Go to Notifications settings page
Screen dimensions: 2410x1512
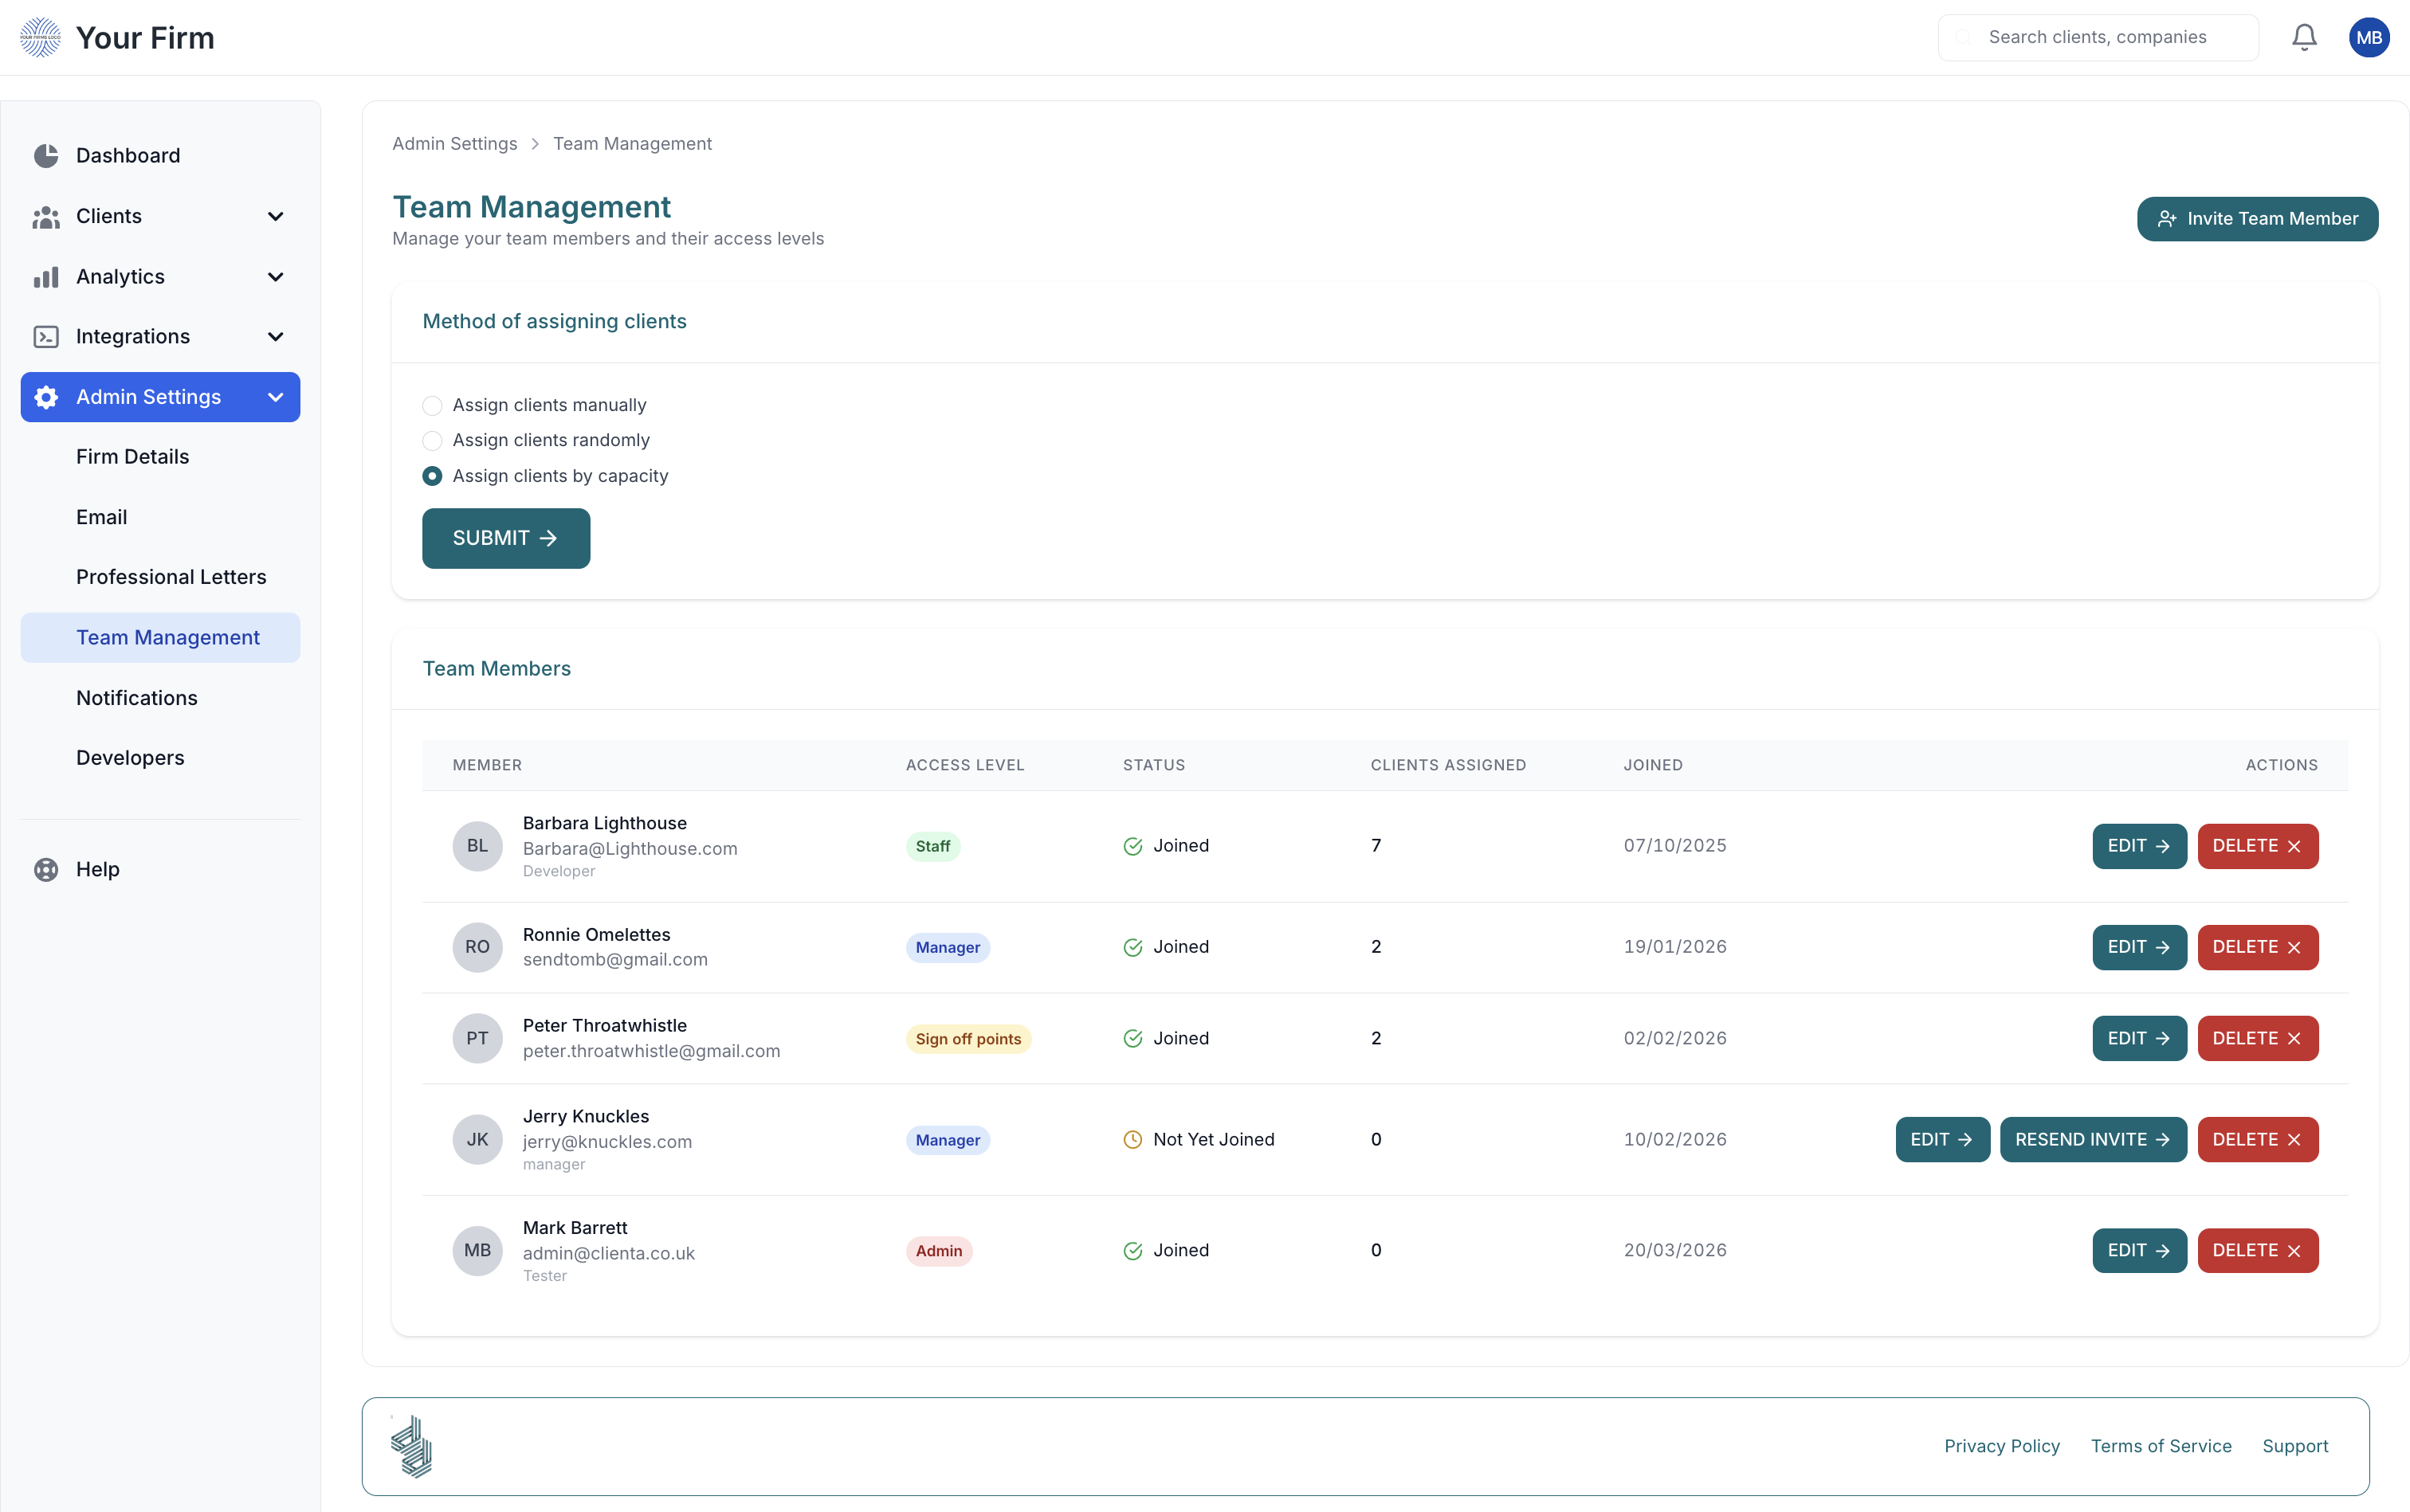point(137,698)
